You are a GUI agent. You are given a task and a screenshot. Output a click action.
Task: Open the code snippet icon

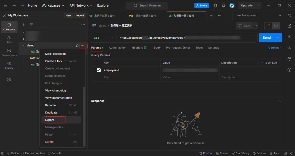(290, 48)
